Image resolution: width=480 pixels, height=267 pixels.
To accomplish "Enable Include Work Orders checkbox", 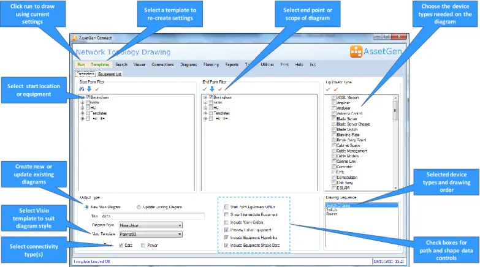I will pyautogui.click(x=227, y=222).
